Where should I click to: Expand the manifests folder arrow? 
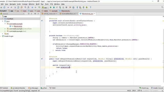[3, 19]
